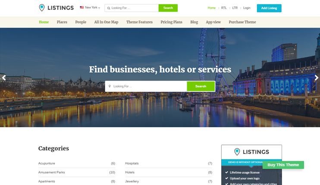This screenshot has width=320, height=185.
Task: Click the checkmark beside Lifetime usage license
Action: click(x=226, y=172)
